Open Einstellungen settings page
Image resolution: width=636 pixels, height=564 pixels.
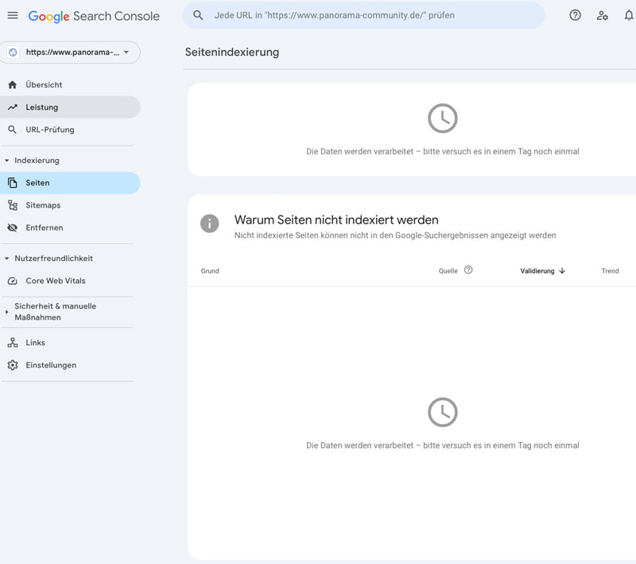click(x=51, y=365)
